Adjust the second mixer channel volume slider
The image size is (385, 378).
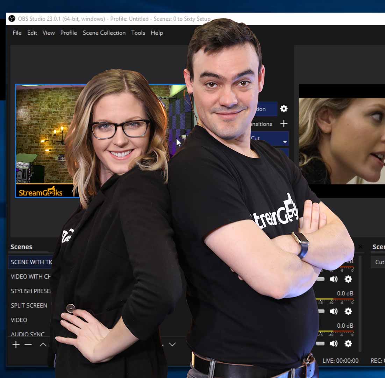[x=321, y=311]
